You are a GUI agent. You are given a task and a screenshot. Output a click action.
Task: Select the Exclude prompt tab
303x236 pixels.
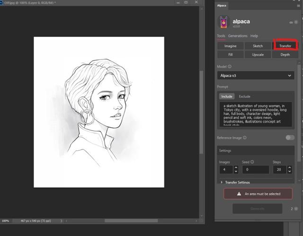coord(244,96)
